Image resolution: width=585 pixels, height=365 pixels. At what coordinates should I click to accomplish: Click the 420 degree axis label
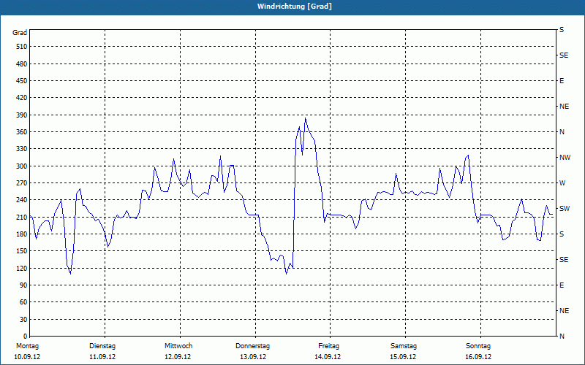point(22,98)
